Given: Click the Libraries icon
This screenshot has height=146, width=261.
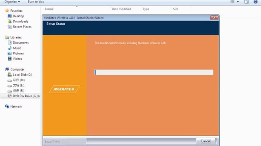Looking at the screenshot, I should point(7,37).
